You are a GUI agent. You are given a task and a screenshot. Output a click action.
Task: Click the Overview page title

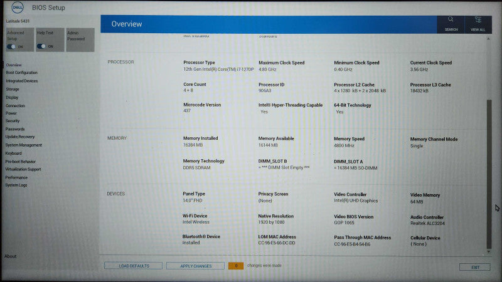127,24
